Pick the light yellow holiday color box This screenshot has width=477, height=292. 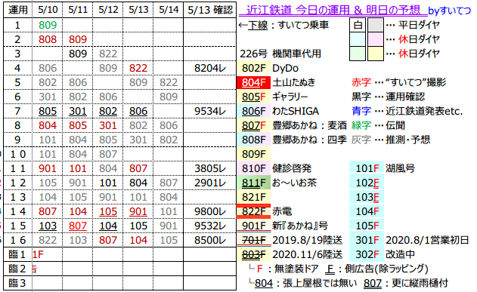[x=376, y=54]
